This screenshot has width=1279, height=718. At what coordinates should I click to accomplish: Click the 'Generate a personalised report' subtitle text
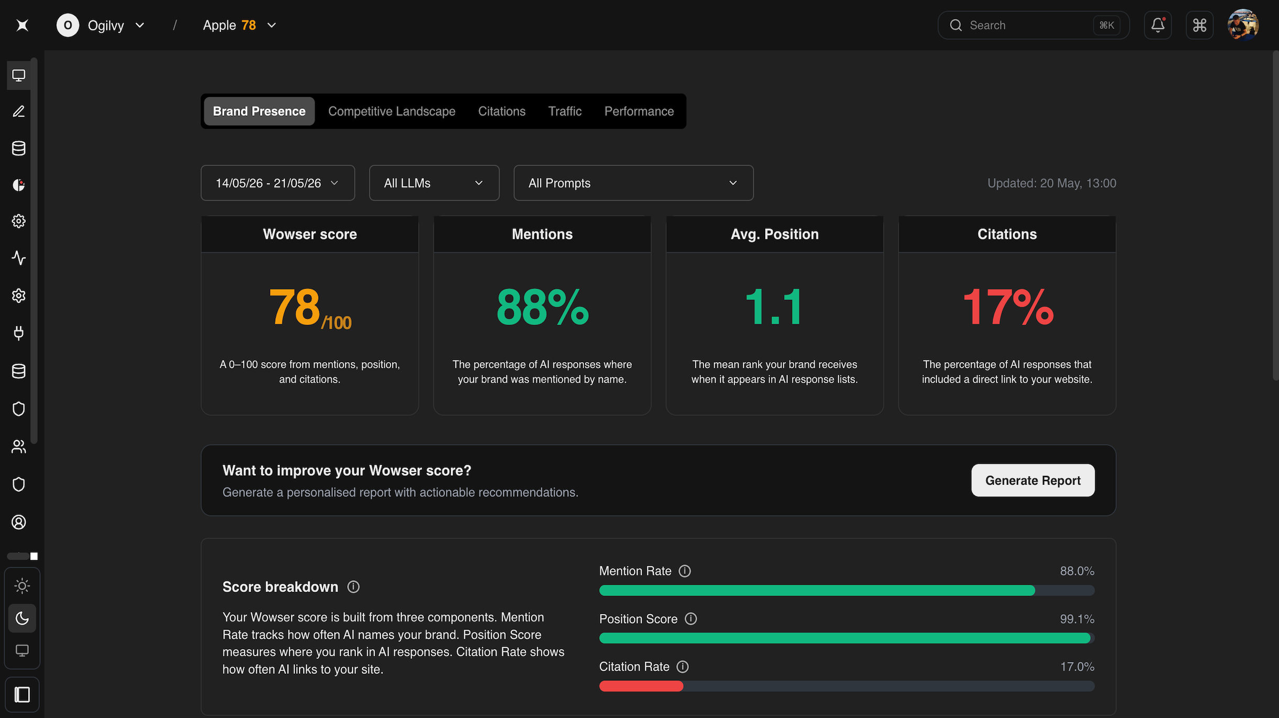400,493
